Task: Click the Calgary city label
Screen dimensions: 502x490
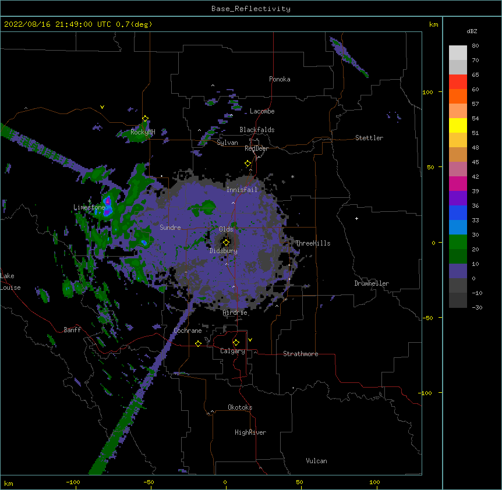Action: 232,351
